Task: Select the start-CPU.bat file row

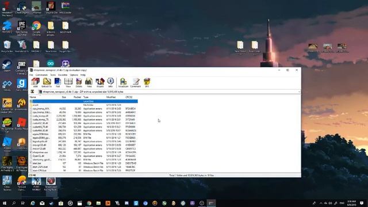Action: point(83,170)
